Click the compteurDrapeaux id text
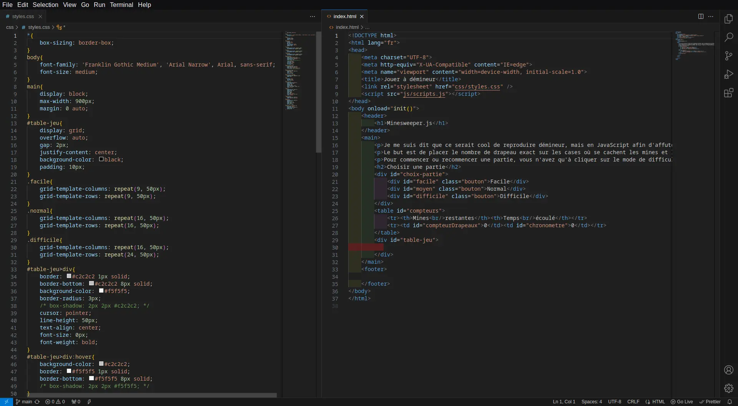Screen dimensions: 738x406 point(451,226)
